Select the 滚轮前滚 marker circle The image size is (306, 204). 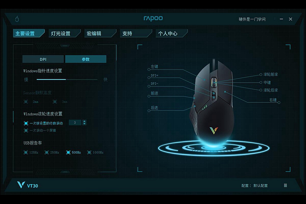[261, 74]
